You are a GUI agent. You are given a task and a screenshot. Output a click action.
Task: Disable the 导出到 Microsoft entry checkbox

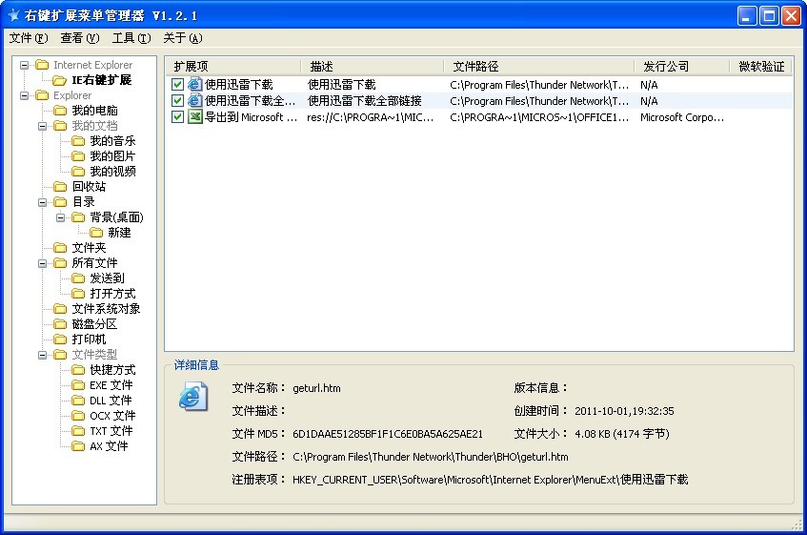pyautogui.click(x=177, y=117)
